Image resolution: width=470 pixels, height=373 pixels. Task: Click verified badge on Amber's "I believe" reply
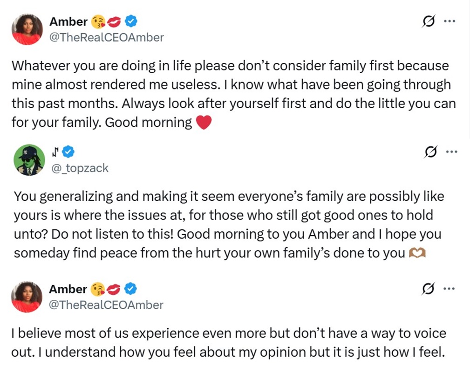[131, 289]
